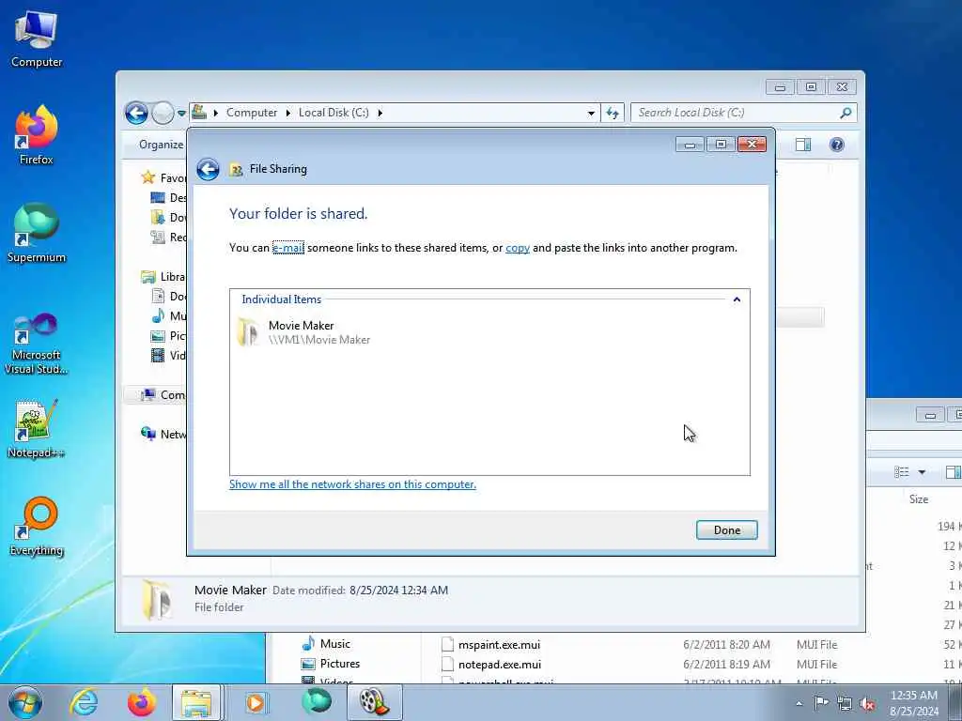Screen dimensions: 962x721
Task: Select Computer in the navigation pane
Action: [x=163, y=395]
